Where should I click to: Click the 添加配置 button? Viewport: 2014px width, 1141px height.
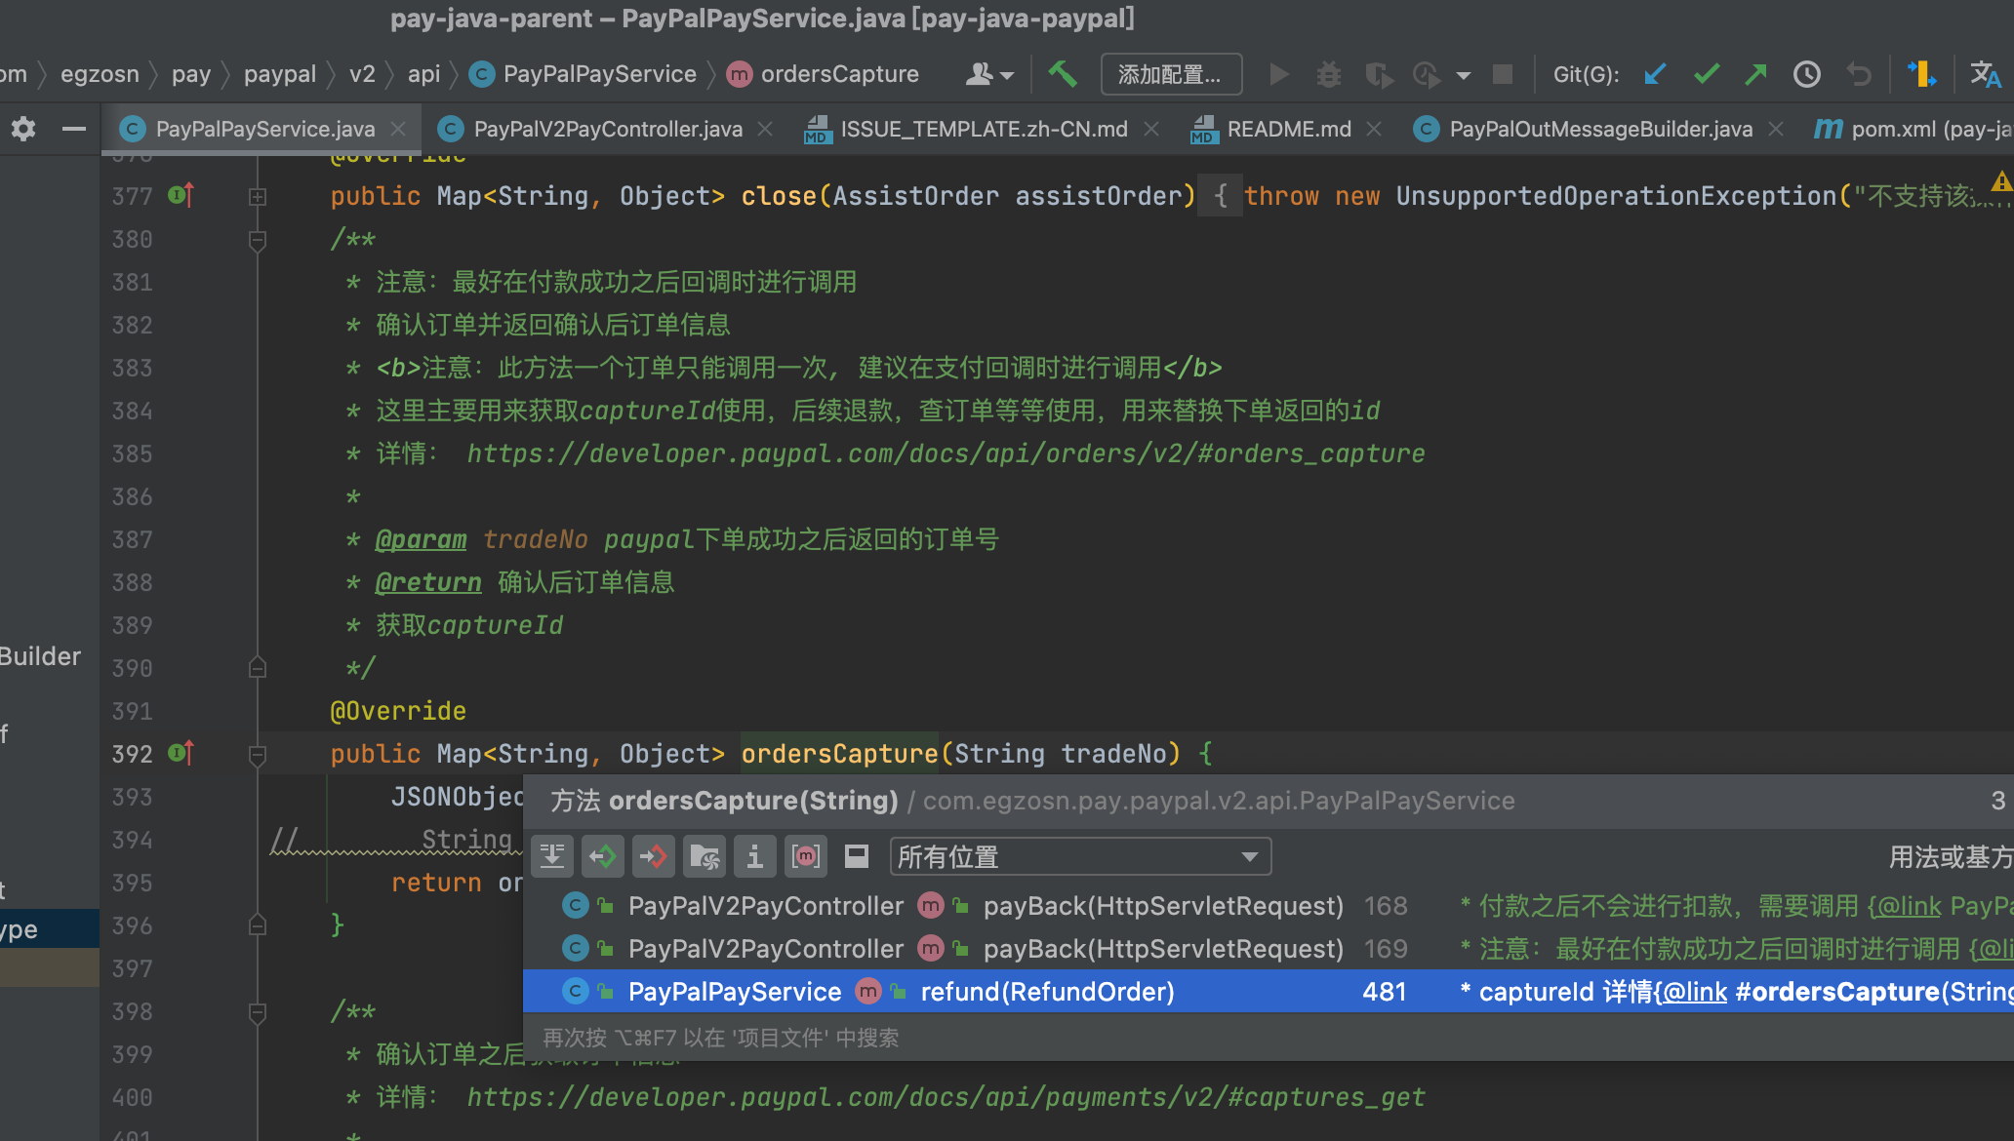click(x=1171, y=74)
